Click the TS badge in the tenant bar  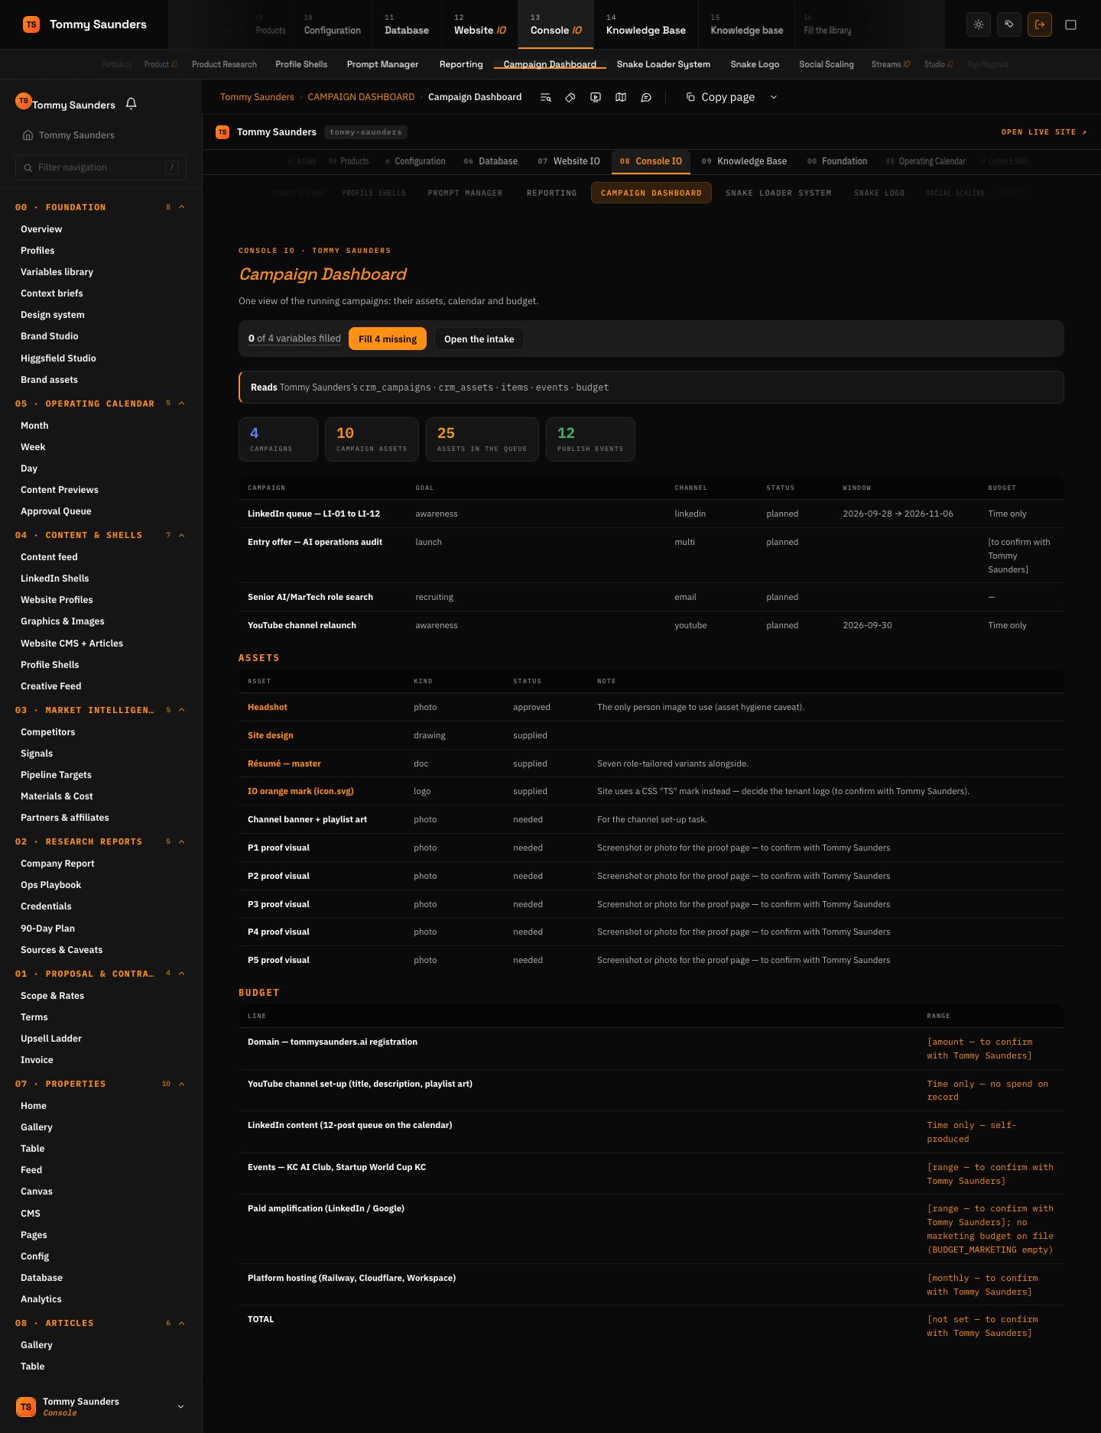point(222,132)
